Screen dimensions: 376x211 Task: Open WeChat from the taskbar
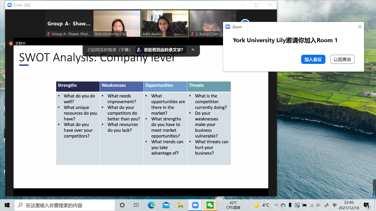click(210, 205)
